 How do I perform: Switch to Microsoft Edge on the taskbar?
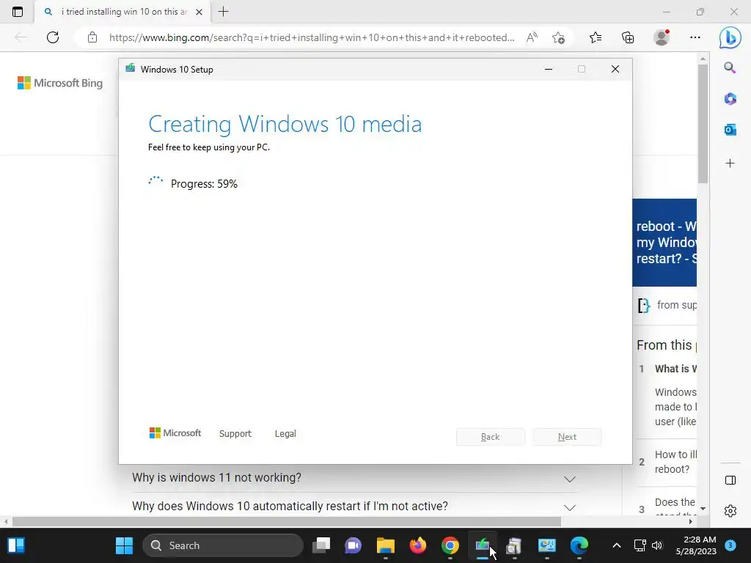point(579,545)
